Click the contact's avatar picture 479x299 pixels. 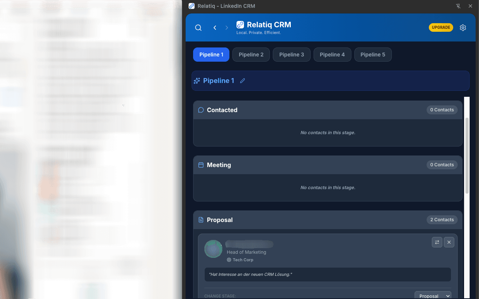[213, 249]
